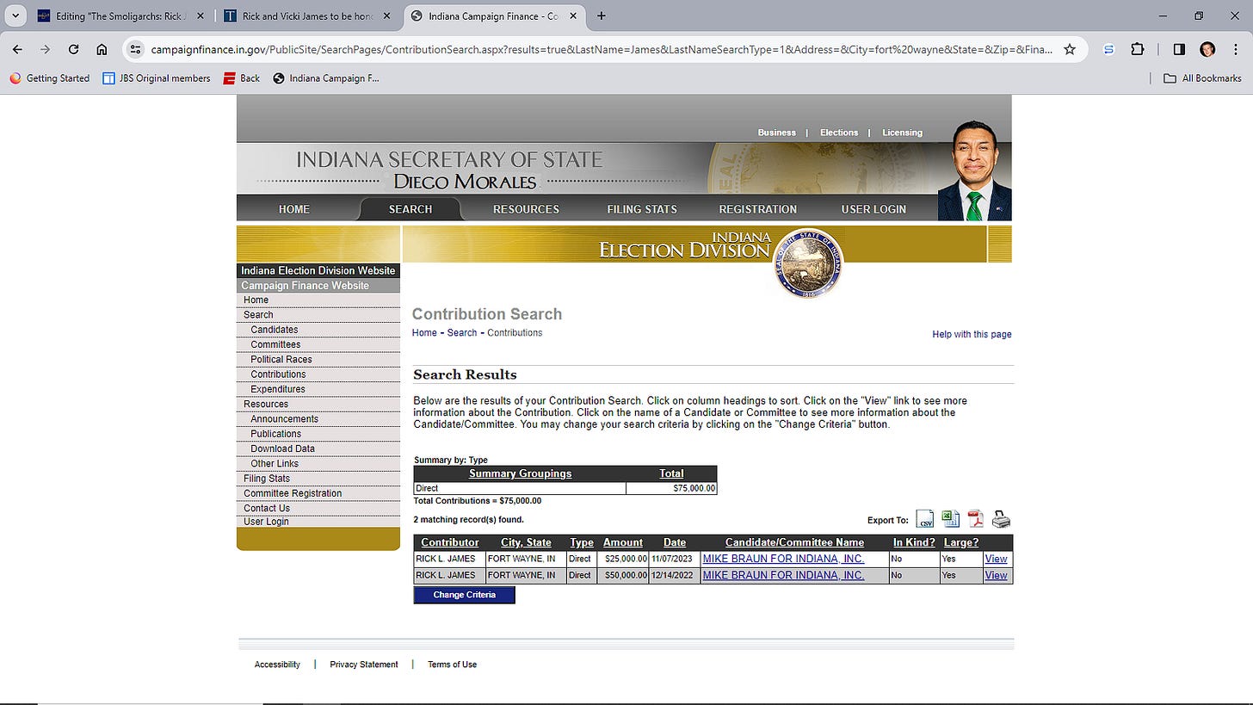View the $50,000.00 contribution details
This screenshot has height=705, width=1253.
tap(997, 575)
